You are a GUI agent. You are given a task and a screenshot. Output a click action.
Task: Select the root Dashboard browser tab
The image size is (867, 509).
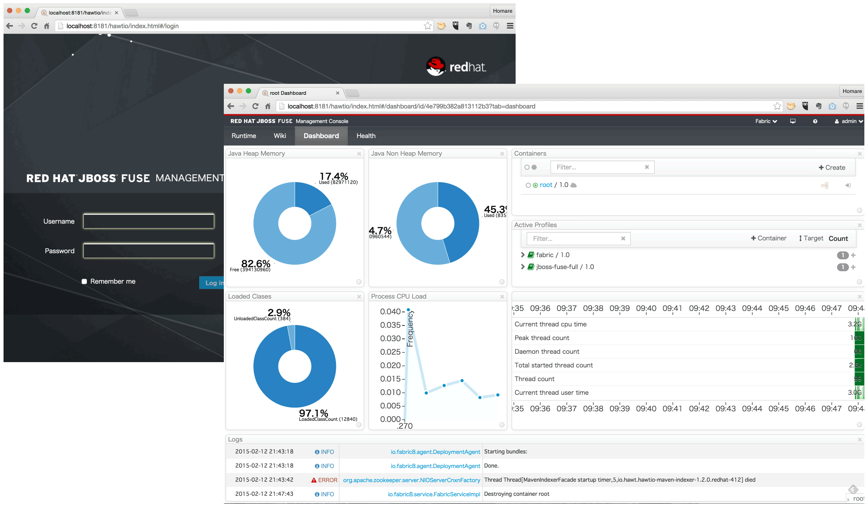[x=300, y=93]
